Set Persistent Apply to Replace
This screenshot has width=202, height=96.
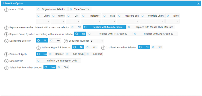coord(56,54)
